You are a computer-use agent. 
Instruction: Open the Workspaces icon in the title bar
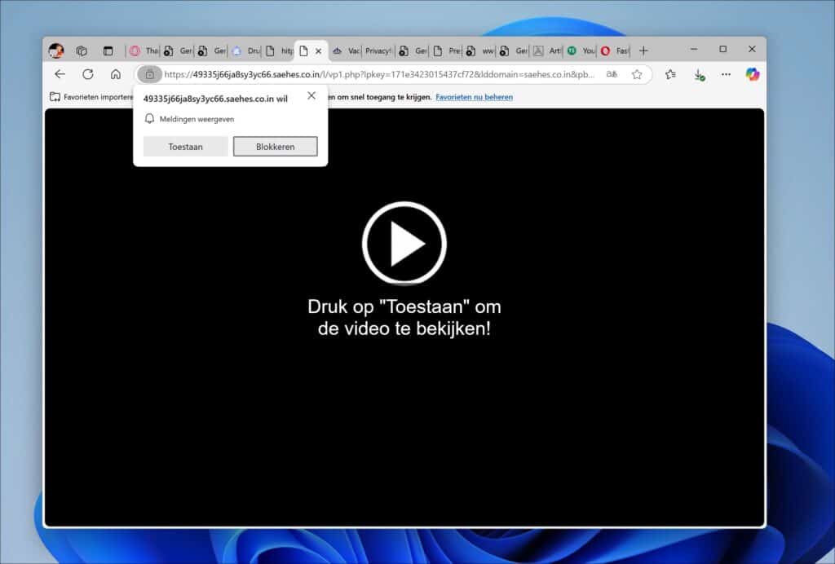point(82,51)
